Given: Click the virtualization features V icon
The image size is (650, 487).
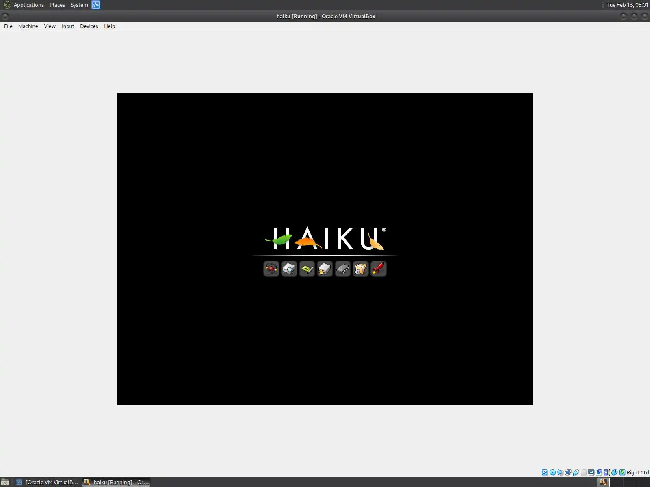Looking at the screenshot, I should (607, 472).
